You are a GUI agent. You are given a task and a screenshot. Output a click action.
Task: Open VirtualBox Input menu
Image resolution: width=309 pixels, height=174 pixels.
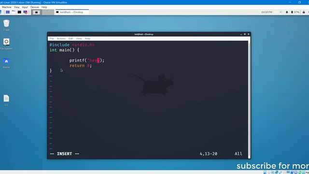click(25, 7)
